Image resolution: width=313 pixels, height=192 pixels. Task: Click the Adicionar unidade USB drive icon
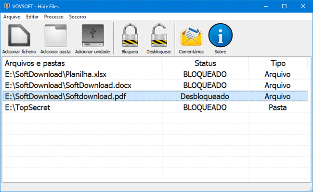tap(92, 35)
